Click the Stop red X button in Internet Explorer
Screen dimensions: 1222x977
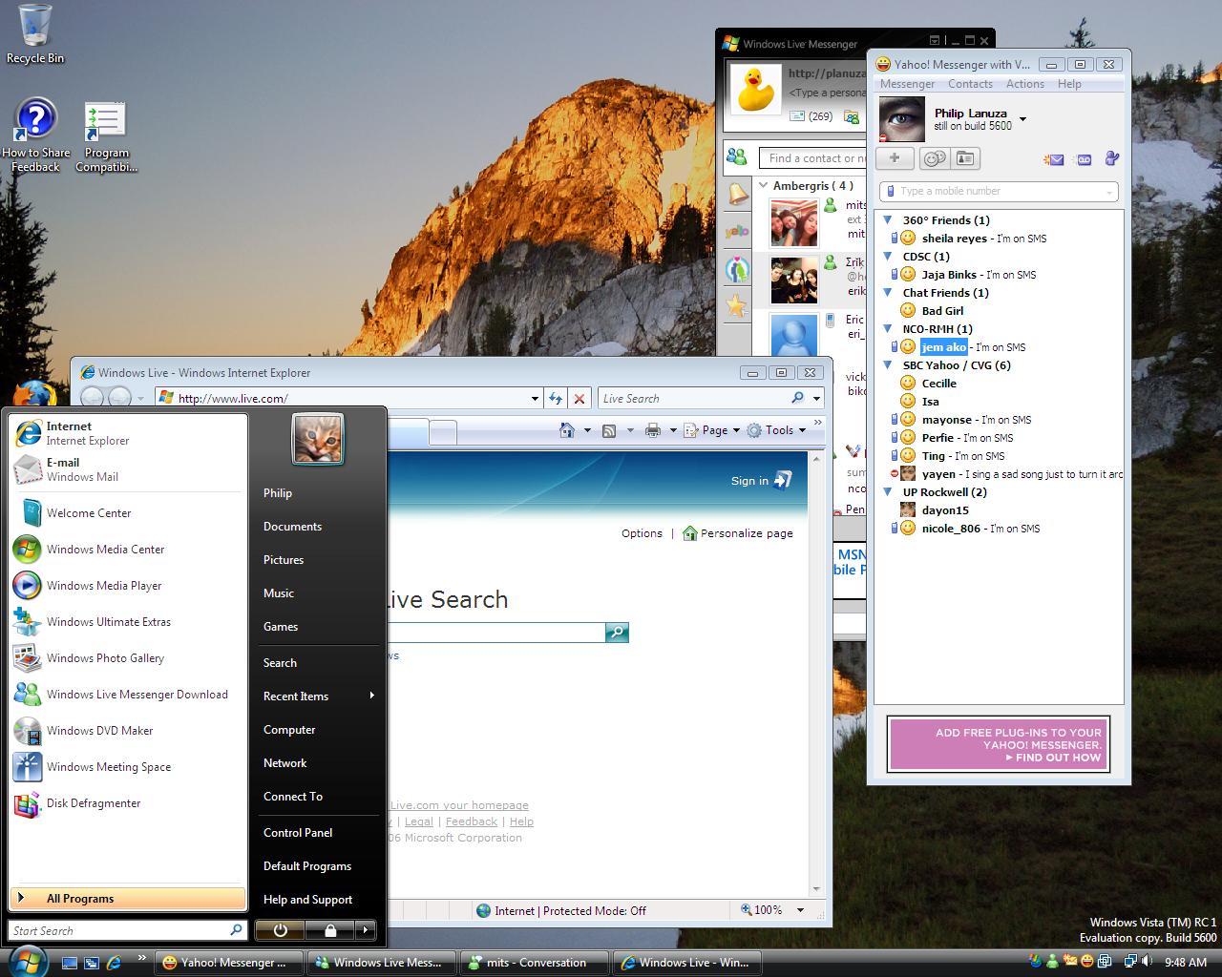[579, 398]
